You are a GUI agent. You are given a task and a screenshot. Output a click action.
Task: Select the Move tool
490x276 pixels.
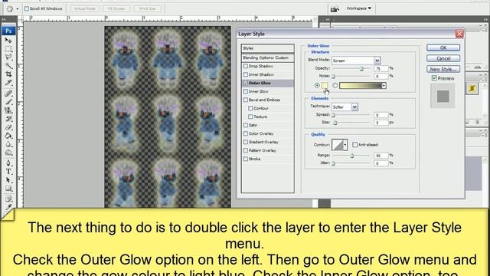coord(8,41)
